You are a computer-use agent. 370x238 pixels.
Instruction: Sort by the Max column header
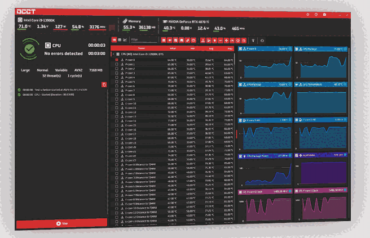coord(230,49)
